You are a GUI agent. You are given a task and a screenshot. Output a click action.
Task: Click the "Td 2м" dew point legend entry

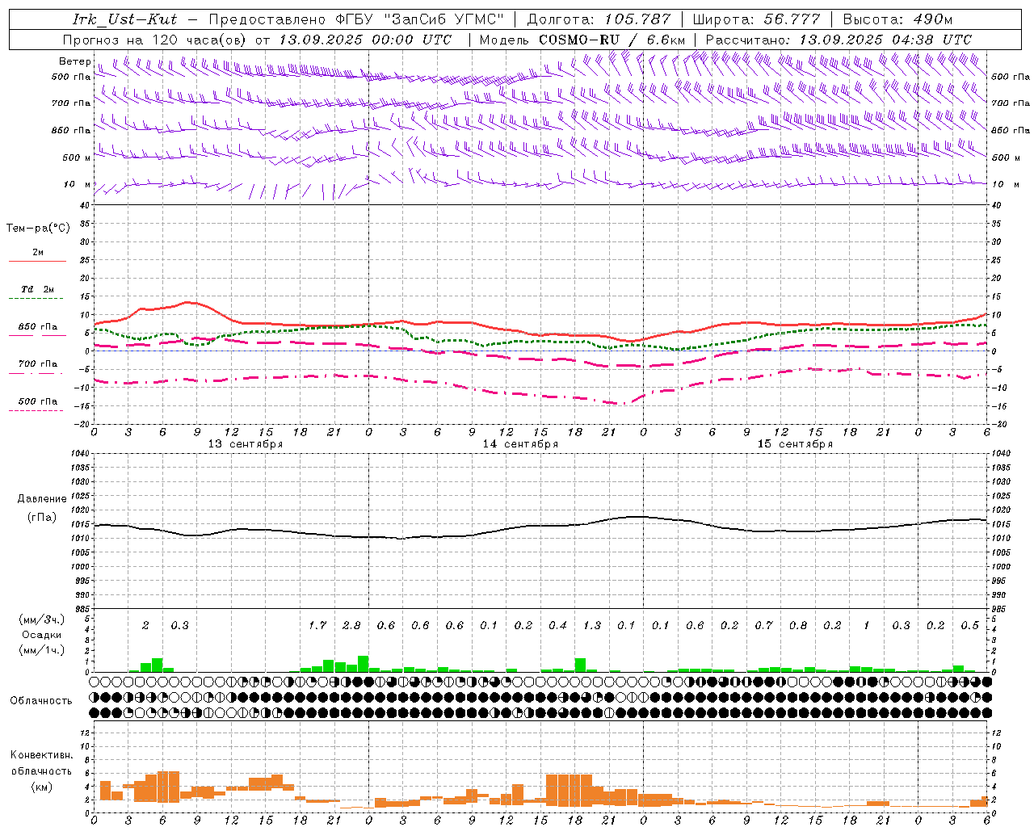38,289
